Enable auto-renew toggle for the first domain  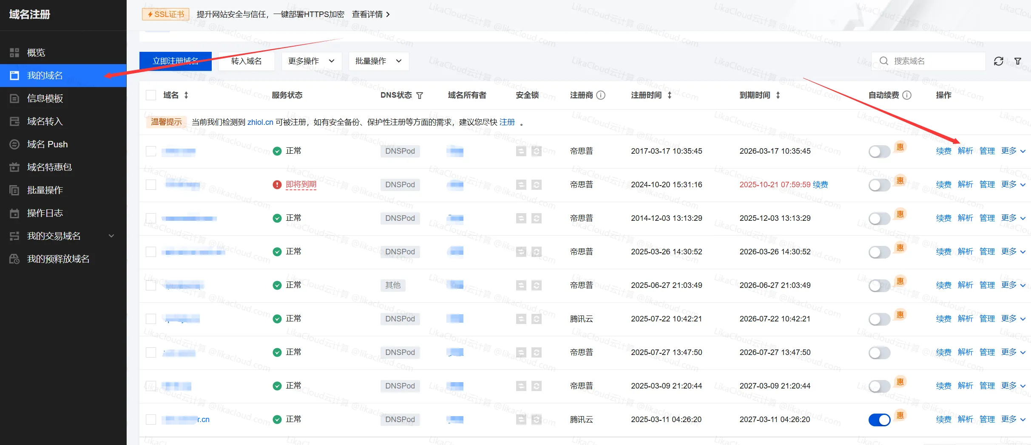click(x=879, y=151)
